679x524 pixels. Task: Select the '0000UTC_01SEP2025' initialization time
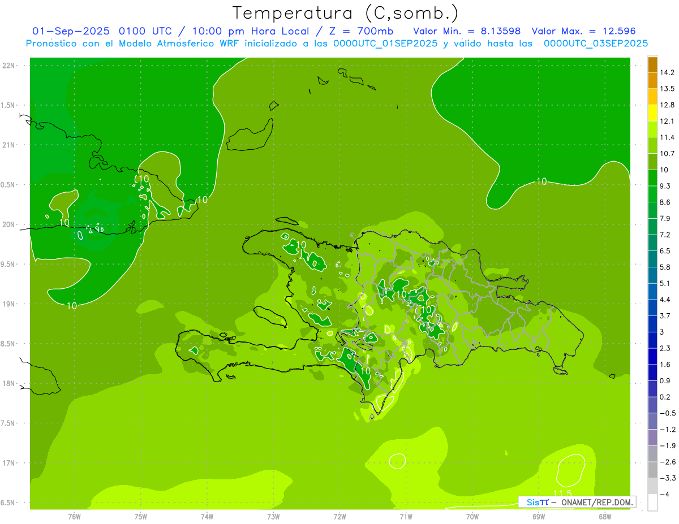(384, 44)
